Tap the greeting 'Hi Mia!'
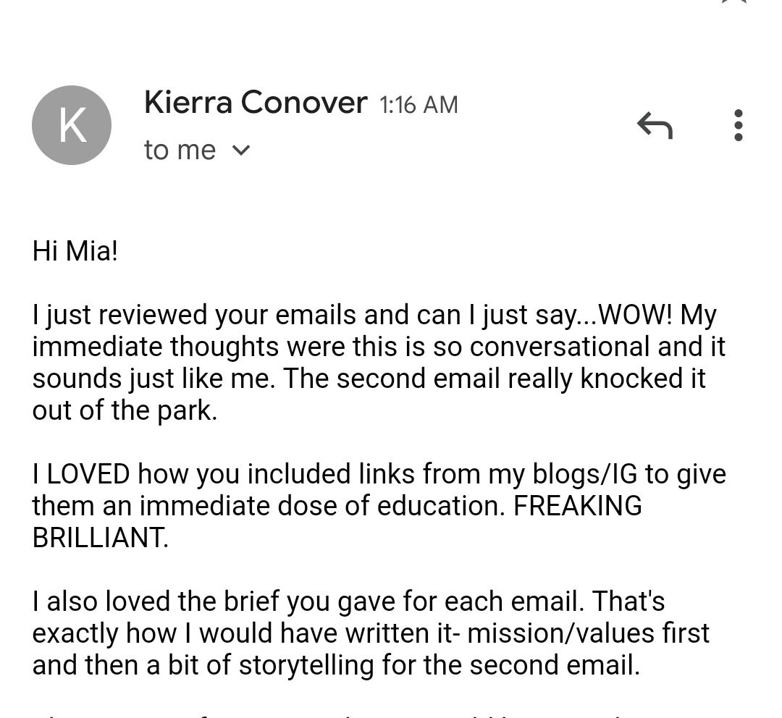Screen dimensions: 782x718 coord(75,250)
